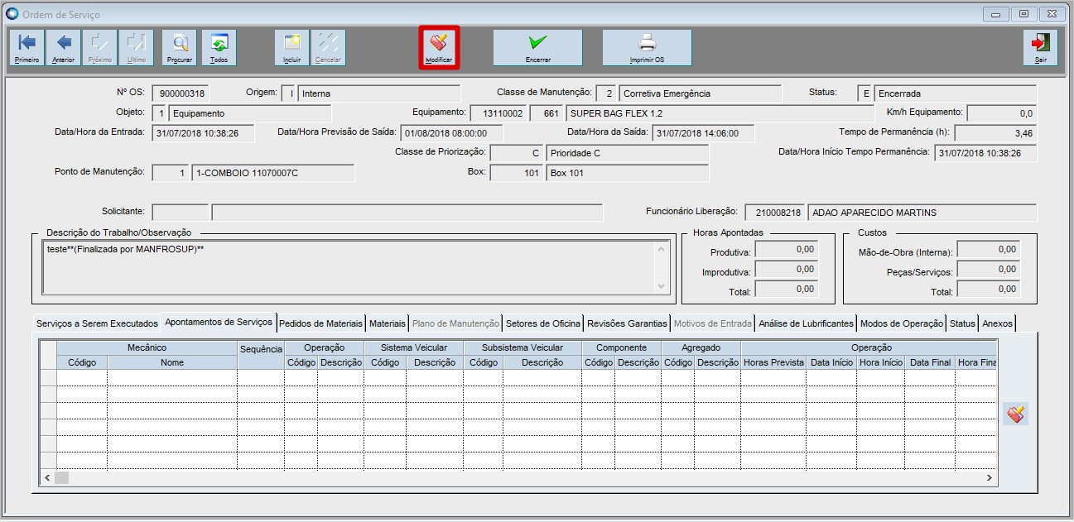Viewport: 1074px width, 522px height.
Task: Click the Último toolbar button
Action: [x=136, y=48]
